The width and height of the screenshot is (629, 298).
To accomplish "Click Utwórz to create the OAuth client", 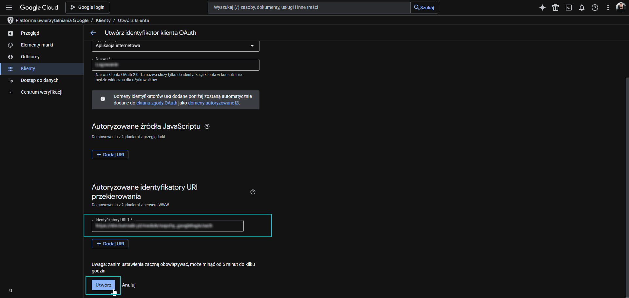I will tap(103, 285).
